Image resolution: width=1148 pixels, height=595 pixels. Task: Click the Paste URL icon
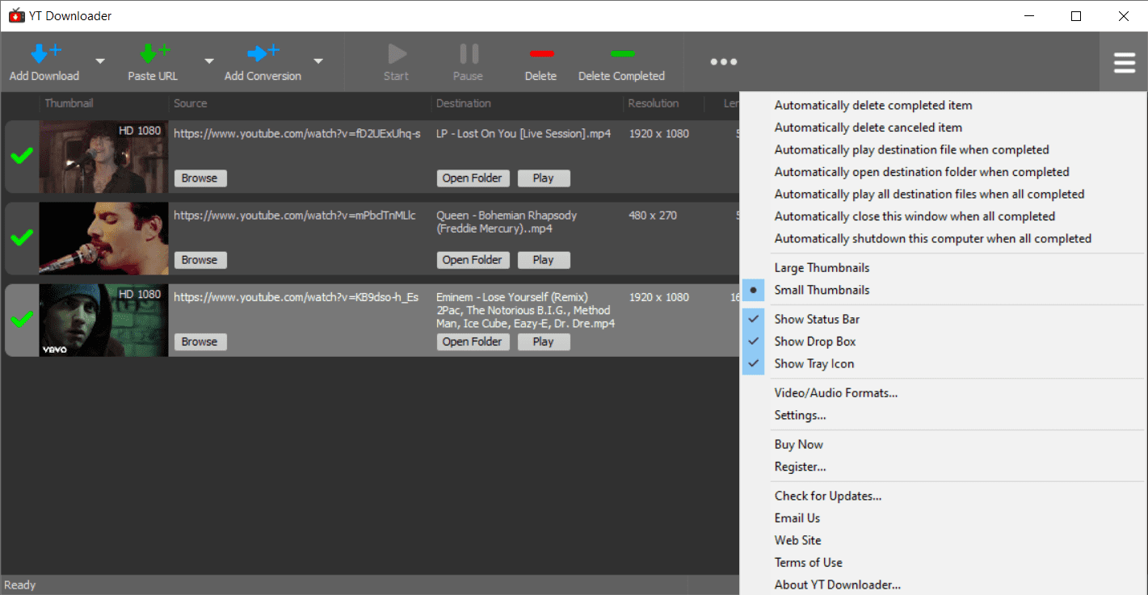[154, 54]
